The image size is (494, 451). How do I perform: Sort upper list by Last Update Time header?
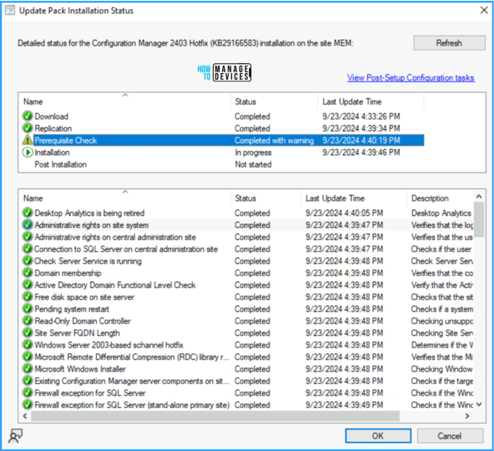pyautogui.click(x=371, y=101)
